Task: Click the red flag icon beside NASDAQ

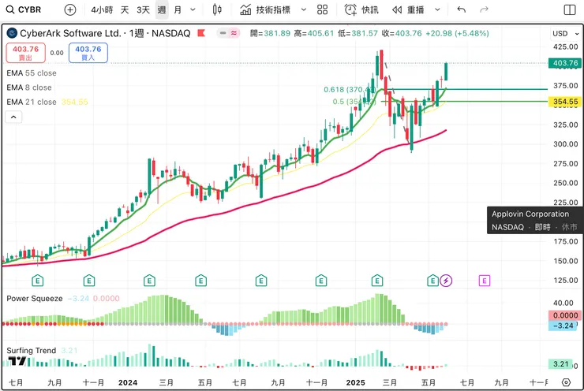Action: [201, 33]
